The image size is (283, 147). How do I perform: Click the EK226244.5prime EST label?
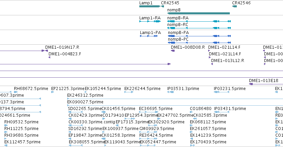coord(142,89)
